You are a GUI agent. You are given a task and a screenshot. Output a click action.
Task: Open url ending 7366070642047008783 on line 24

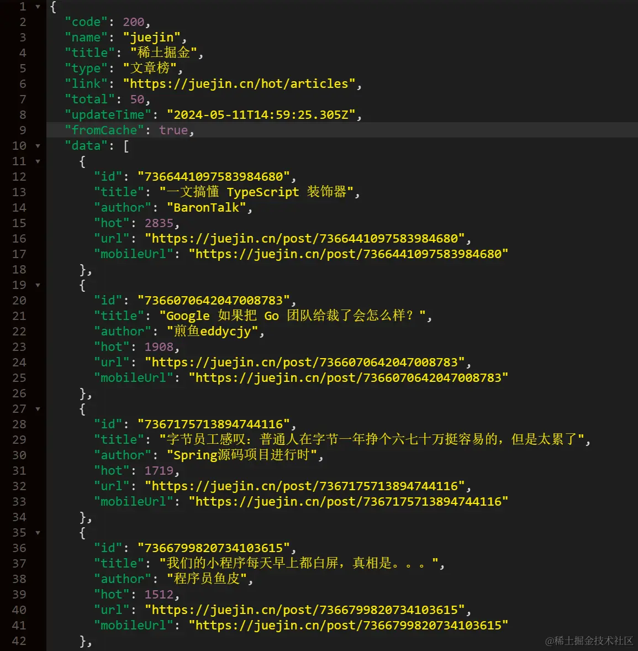308,363
